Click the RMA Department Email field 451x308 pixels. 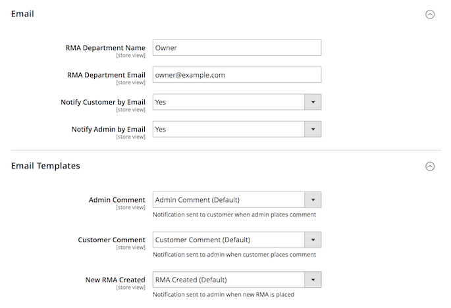[x=237, y=75]
